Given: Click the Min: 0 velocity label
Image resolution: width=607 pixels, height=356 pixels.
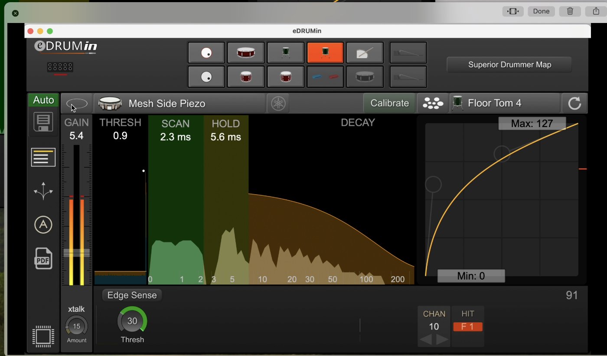Looking at the screenshot, I should pos(471,276).
